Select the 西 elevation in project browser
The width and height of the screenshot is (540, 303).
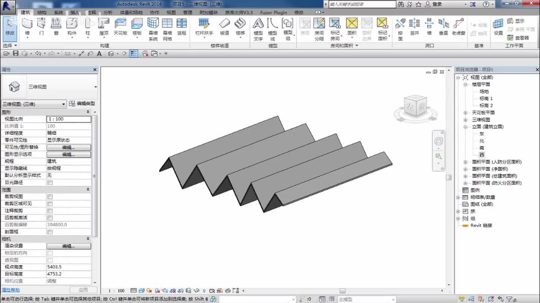482,155
